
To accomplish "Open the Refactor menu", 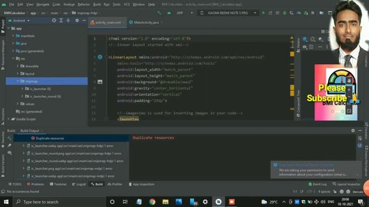I will [84, 5].
